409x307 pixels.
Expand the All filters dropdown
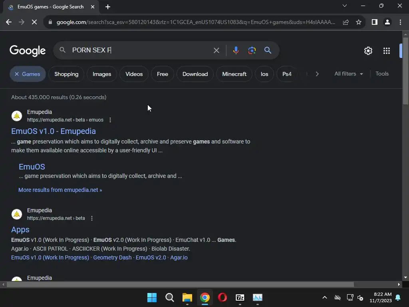click(x=348, y=74)
